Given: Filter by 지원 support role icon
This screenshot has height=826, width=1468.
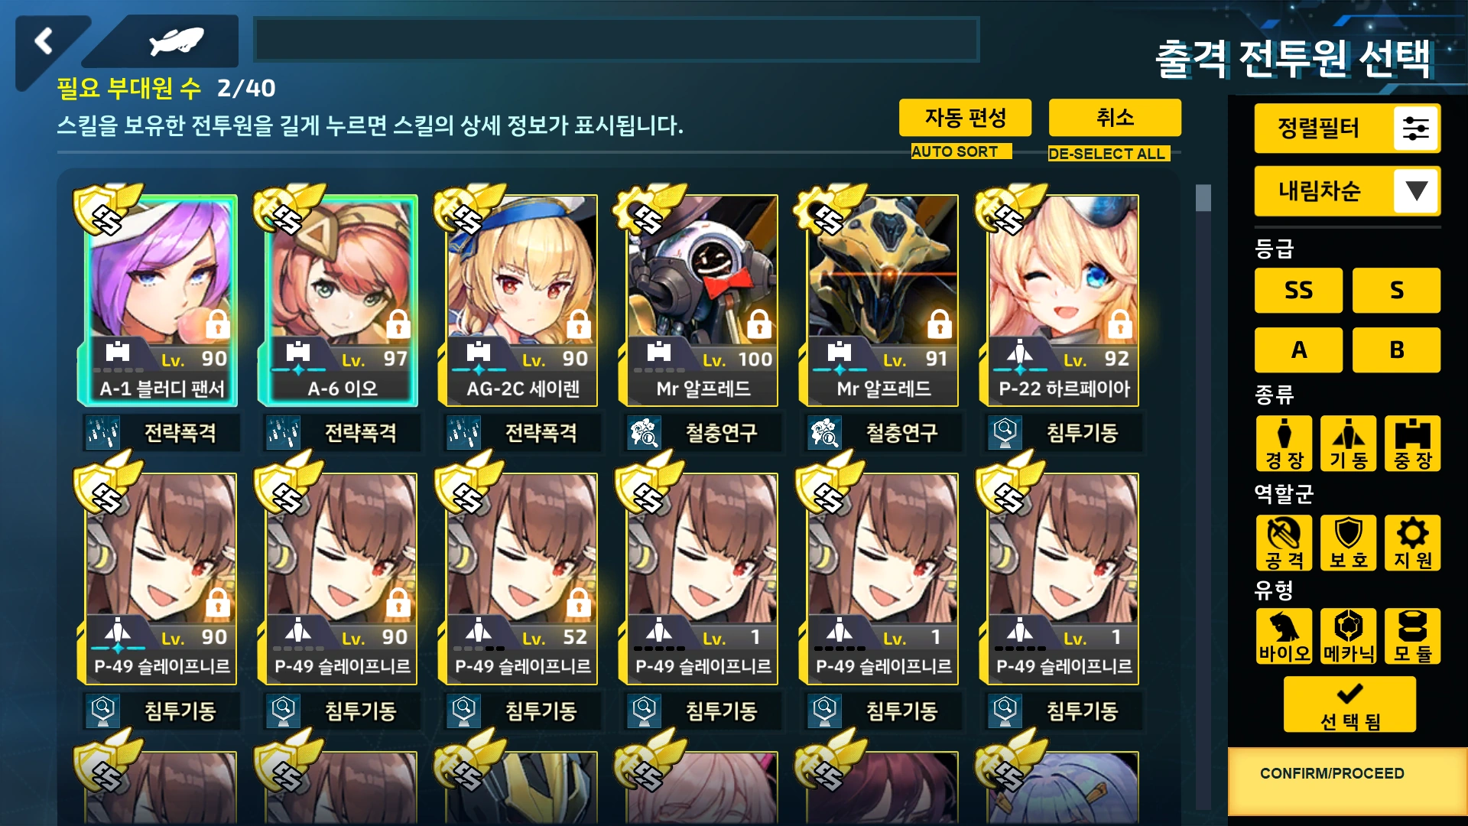Looking at the screenshot, I should pyautogui.click(x=1412, y=543).
